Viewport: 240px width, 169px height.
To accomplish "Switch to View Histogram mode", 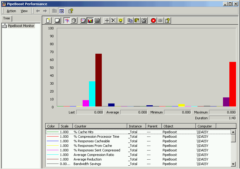I will pos(90,21).
